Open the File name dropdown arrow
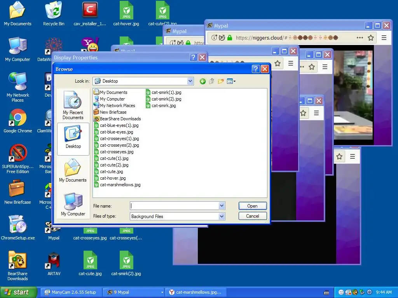Image resolution: width=398 pixels, height=298 pixels. coord(222,206)
